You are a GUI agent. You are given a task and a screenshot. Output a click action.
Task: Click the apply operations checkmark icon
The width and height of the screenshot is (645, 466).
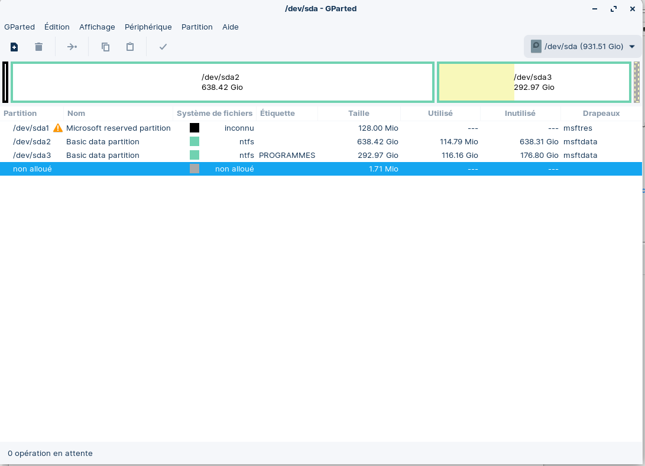[163, 47]
